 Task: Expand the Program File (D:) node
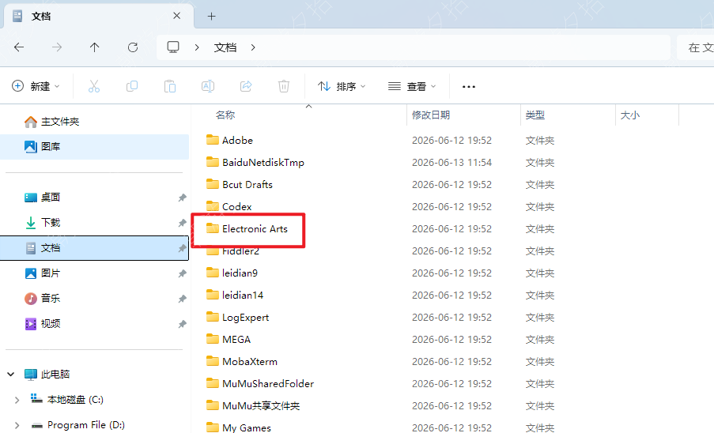(x=17, y=425)
